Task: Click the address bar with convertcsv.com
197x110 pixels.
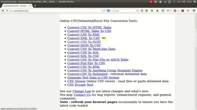Action: pyautogui.click(x=54, y=11)
